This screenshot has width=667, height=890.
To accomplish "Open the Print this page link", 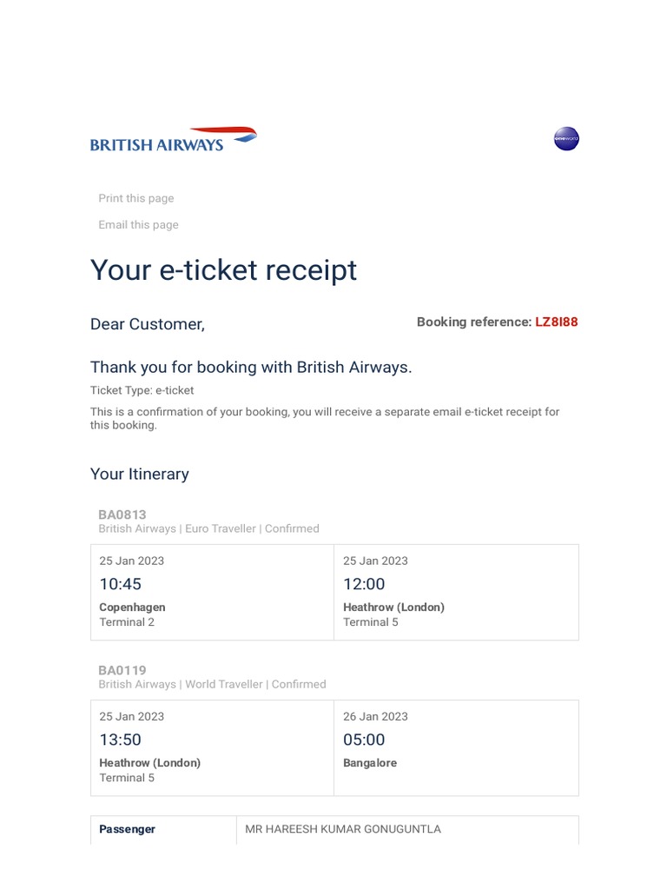I will click(x=135, y=198).
